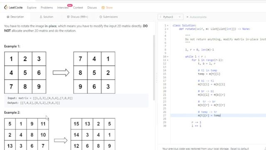The width and height of the screenshot is (266, 150).
Task: Collapse code fold arrow on line 2
Action: click(168, 29)
